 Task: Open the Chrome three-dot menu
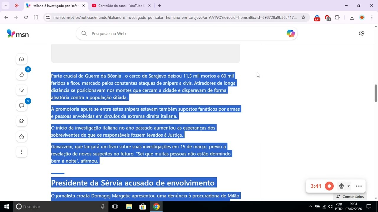tap(372, 17)
